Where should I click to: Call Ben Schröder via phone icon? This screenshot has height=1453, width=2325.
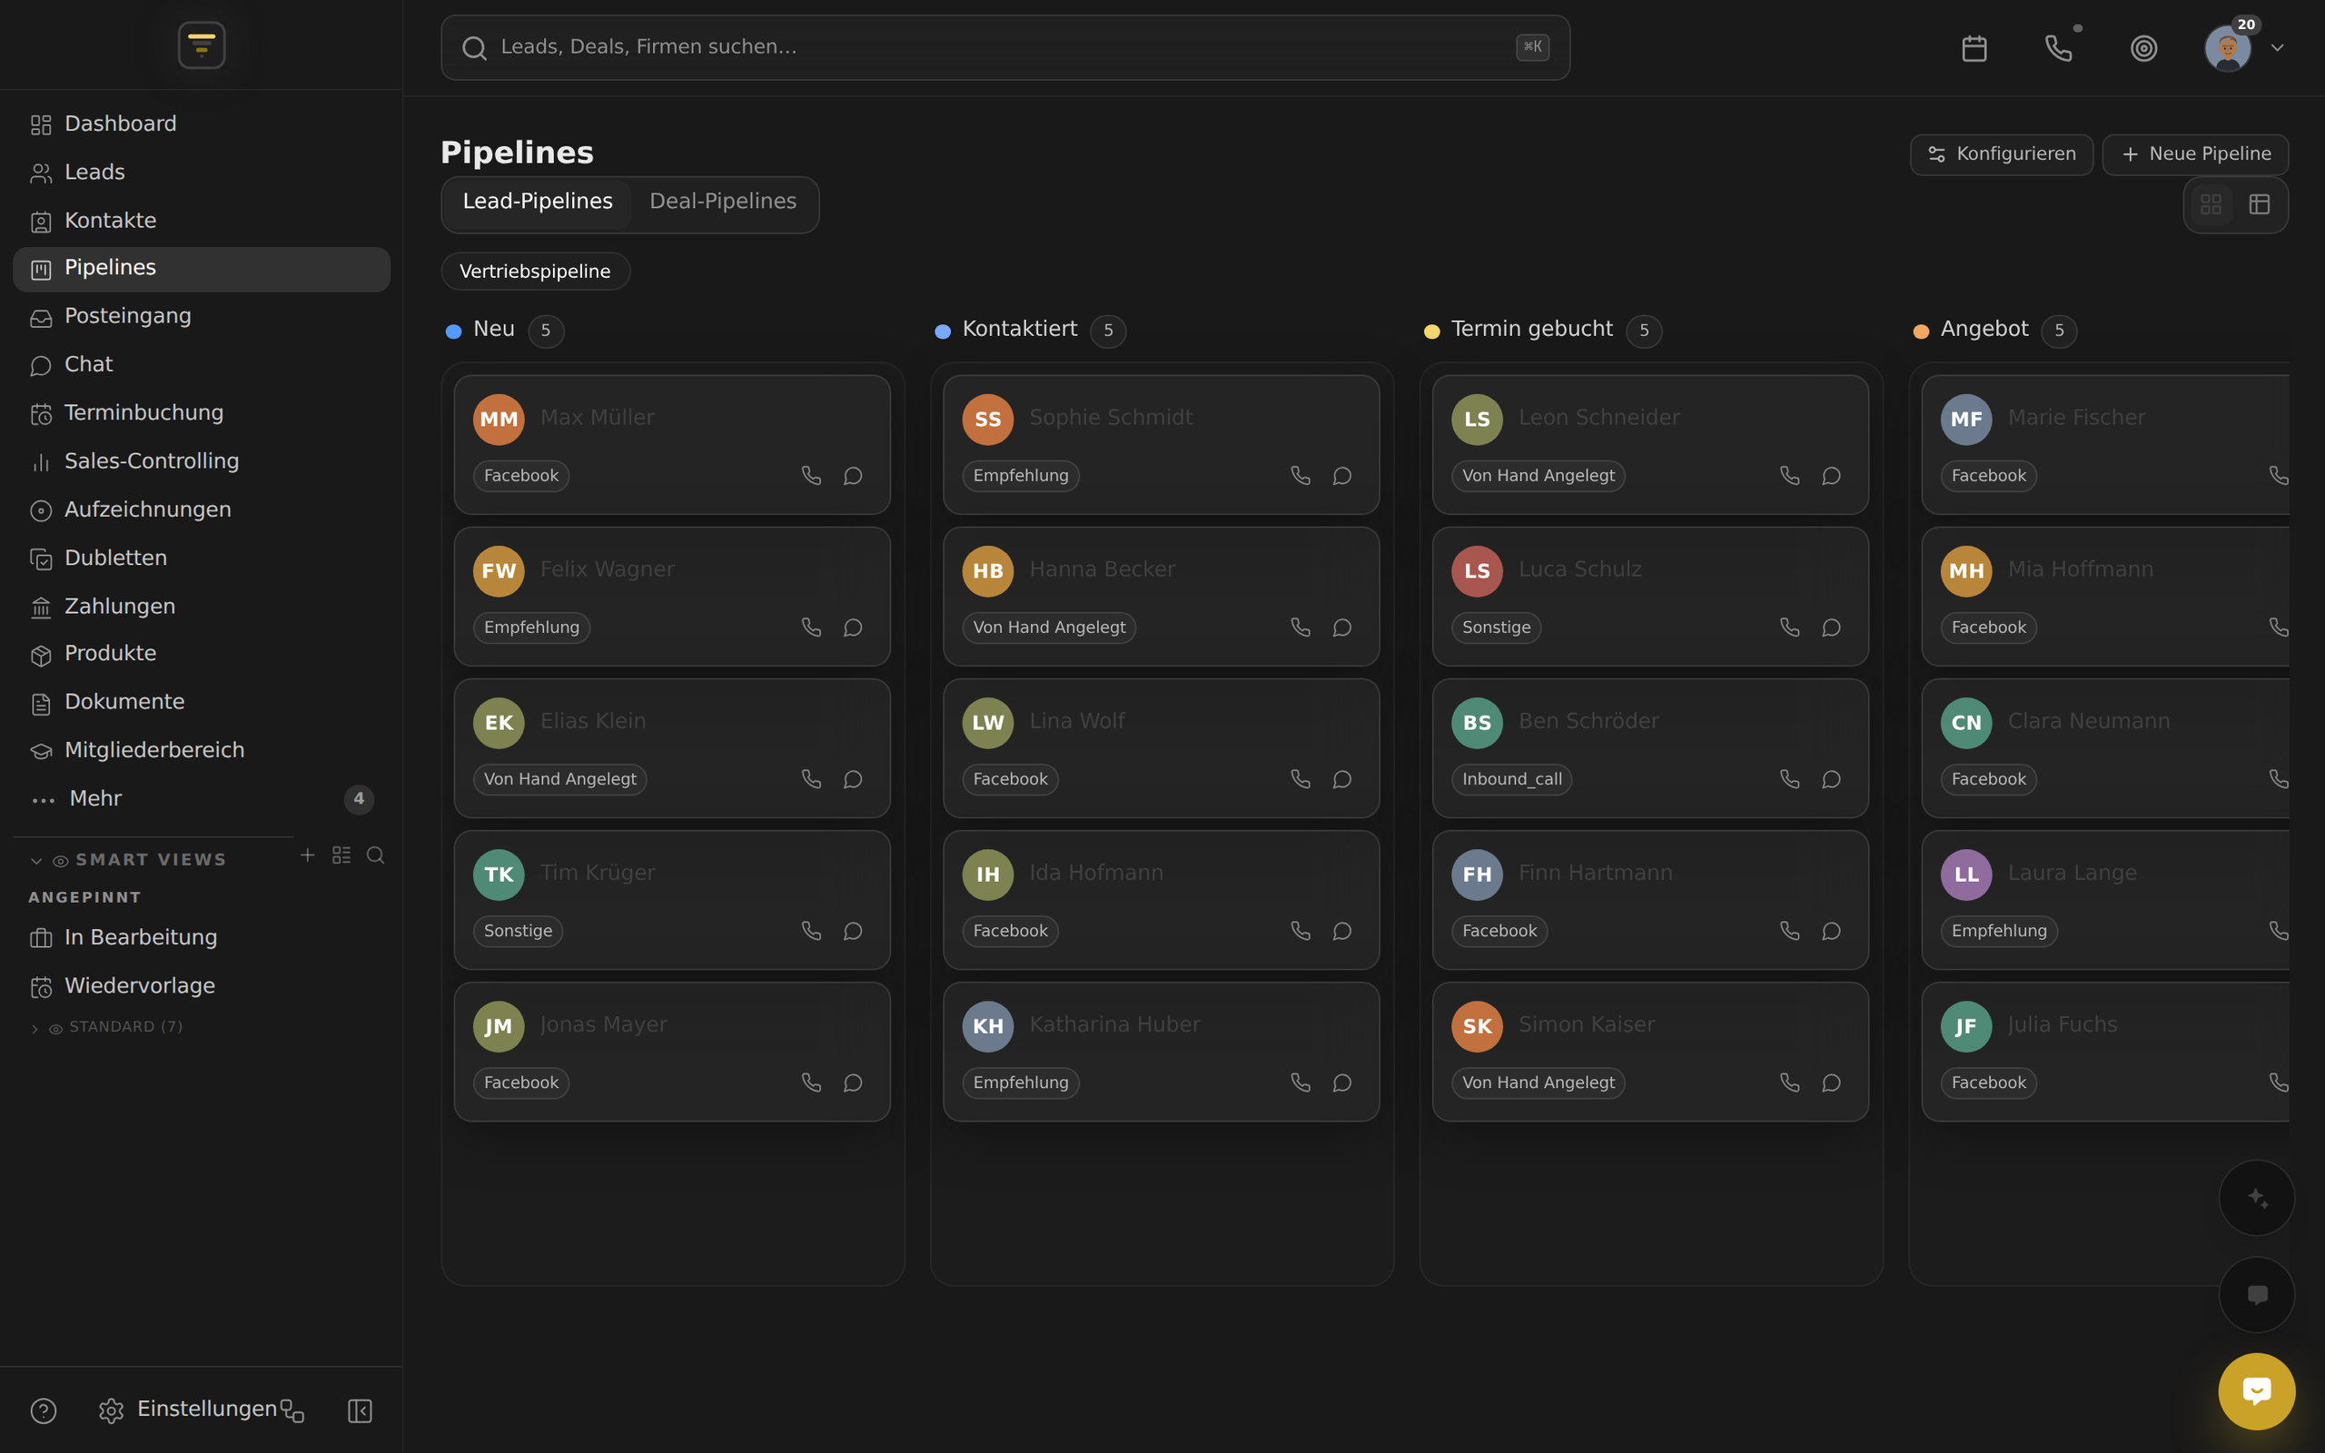point(1789,779)
